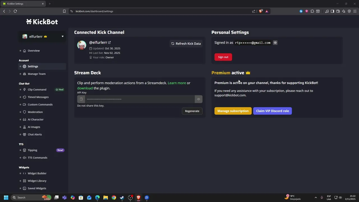Open the Brave Wallet icon

point(338,11)
